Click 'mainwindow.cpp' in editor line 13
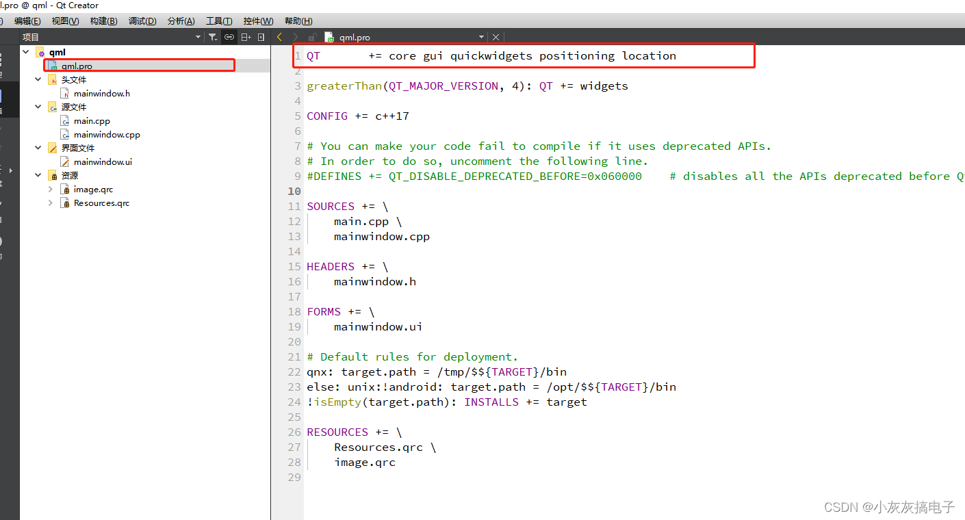The width and height of the screenshot is (965, 520). coord(382,237)
